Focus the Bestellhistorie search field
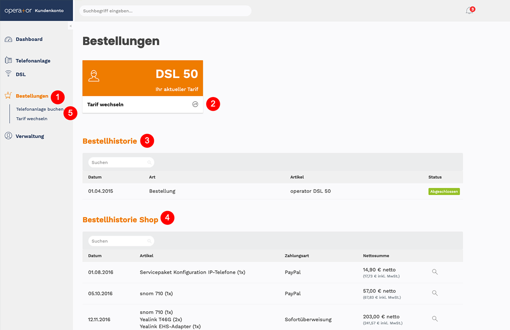Screen dimensions: 510x330 [x=121, y=162]
